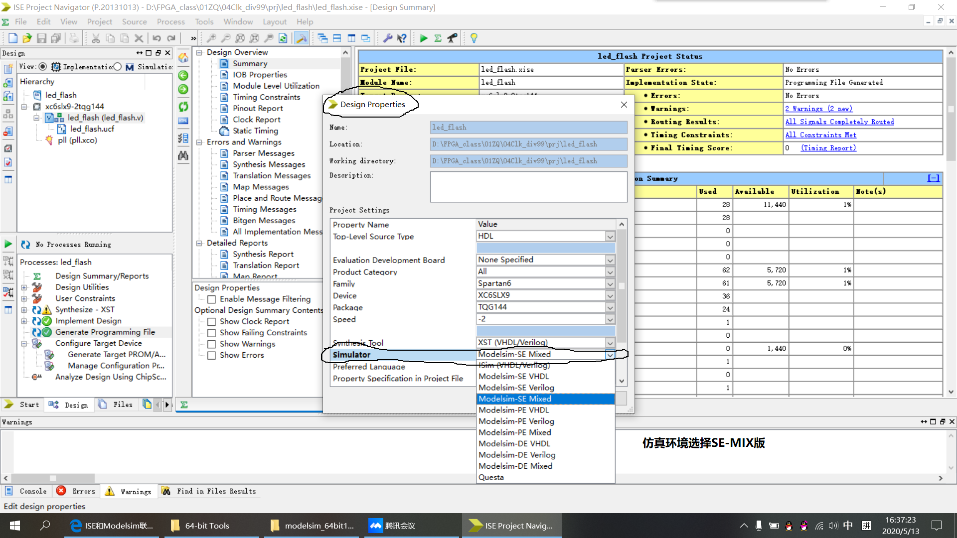Open taskbar search magnifier

click(45, 526)
